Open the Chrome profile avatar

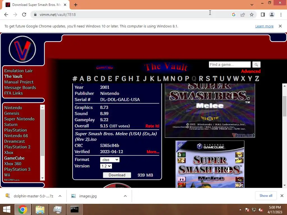pyautogui.click(x=272, y=15)
